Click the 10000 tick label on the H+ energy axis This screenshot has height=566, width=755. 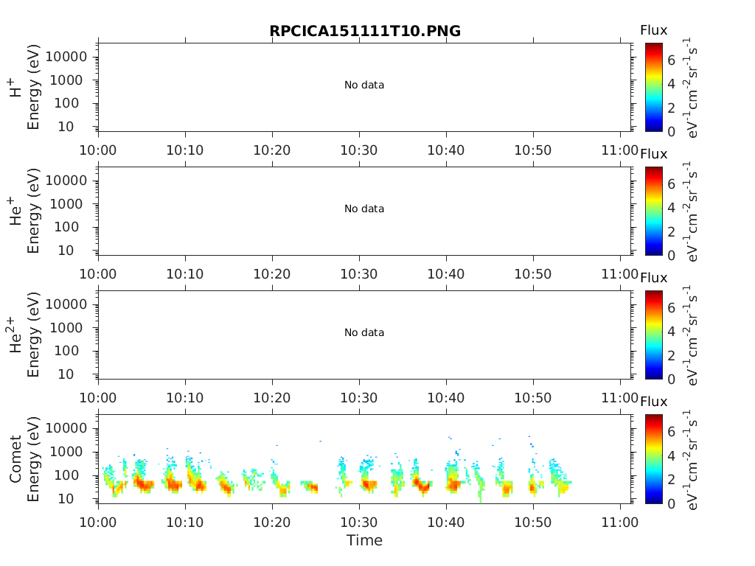tap(66, 57)
